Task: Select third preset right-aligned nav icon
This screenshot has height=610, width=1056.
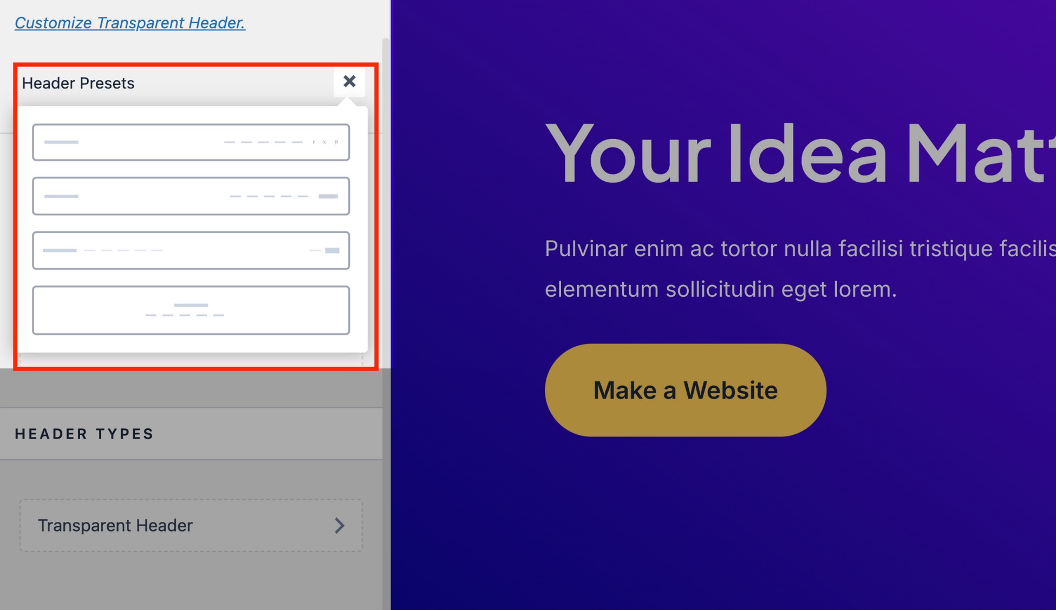Action: pyautogui.click(x=333, y=250)
